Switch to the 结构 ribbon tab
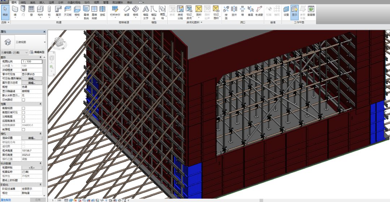This screenshot has height=202, width=390. point(23,2)
